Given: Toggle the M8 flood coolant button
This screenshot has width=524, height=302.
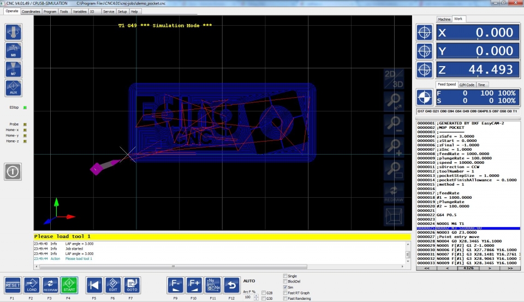Looking at the screenshot, I should point(13,50).
